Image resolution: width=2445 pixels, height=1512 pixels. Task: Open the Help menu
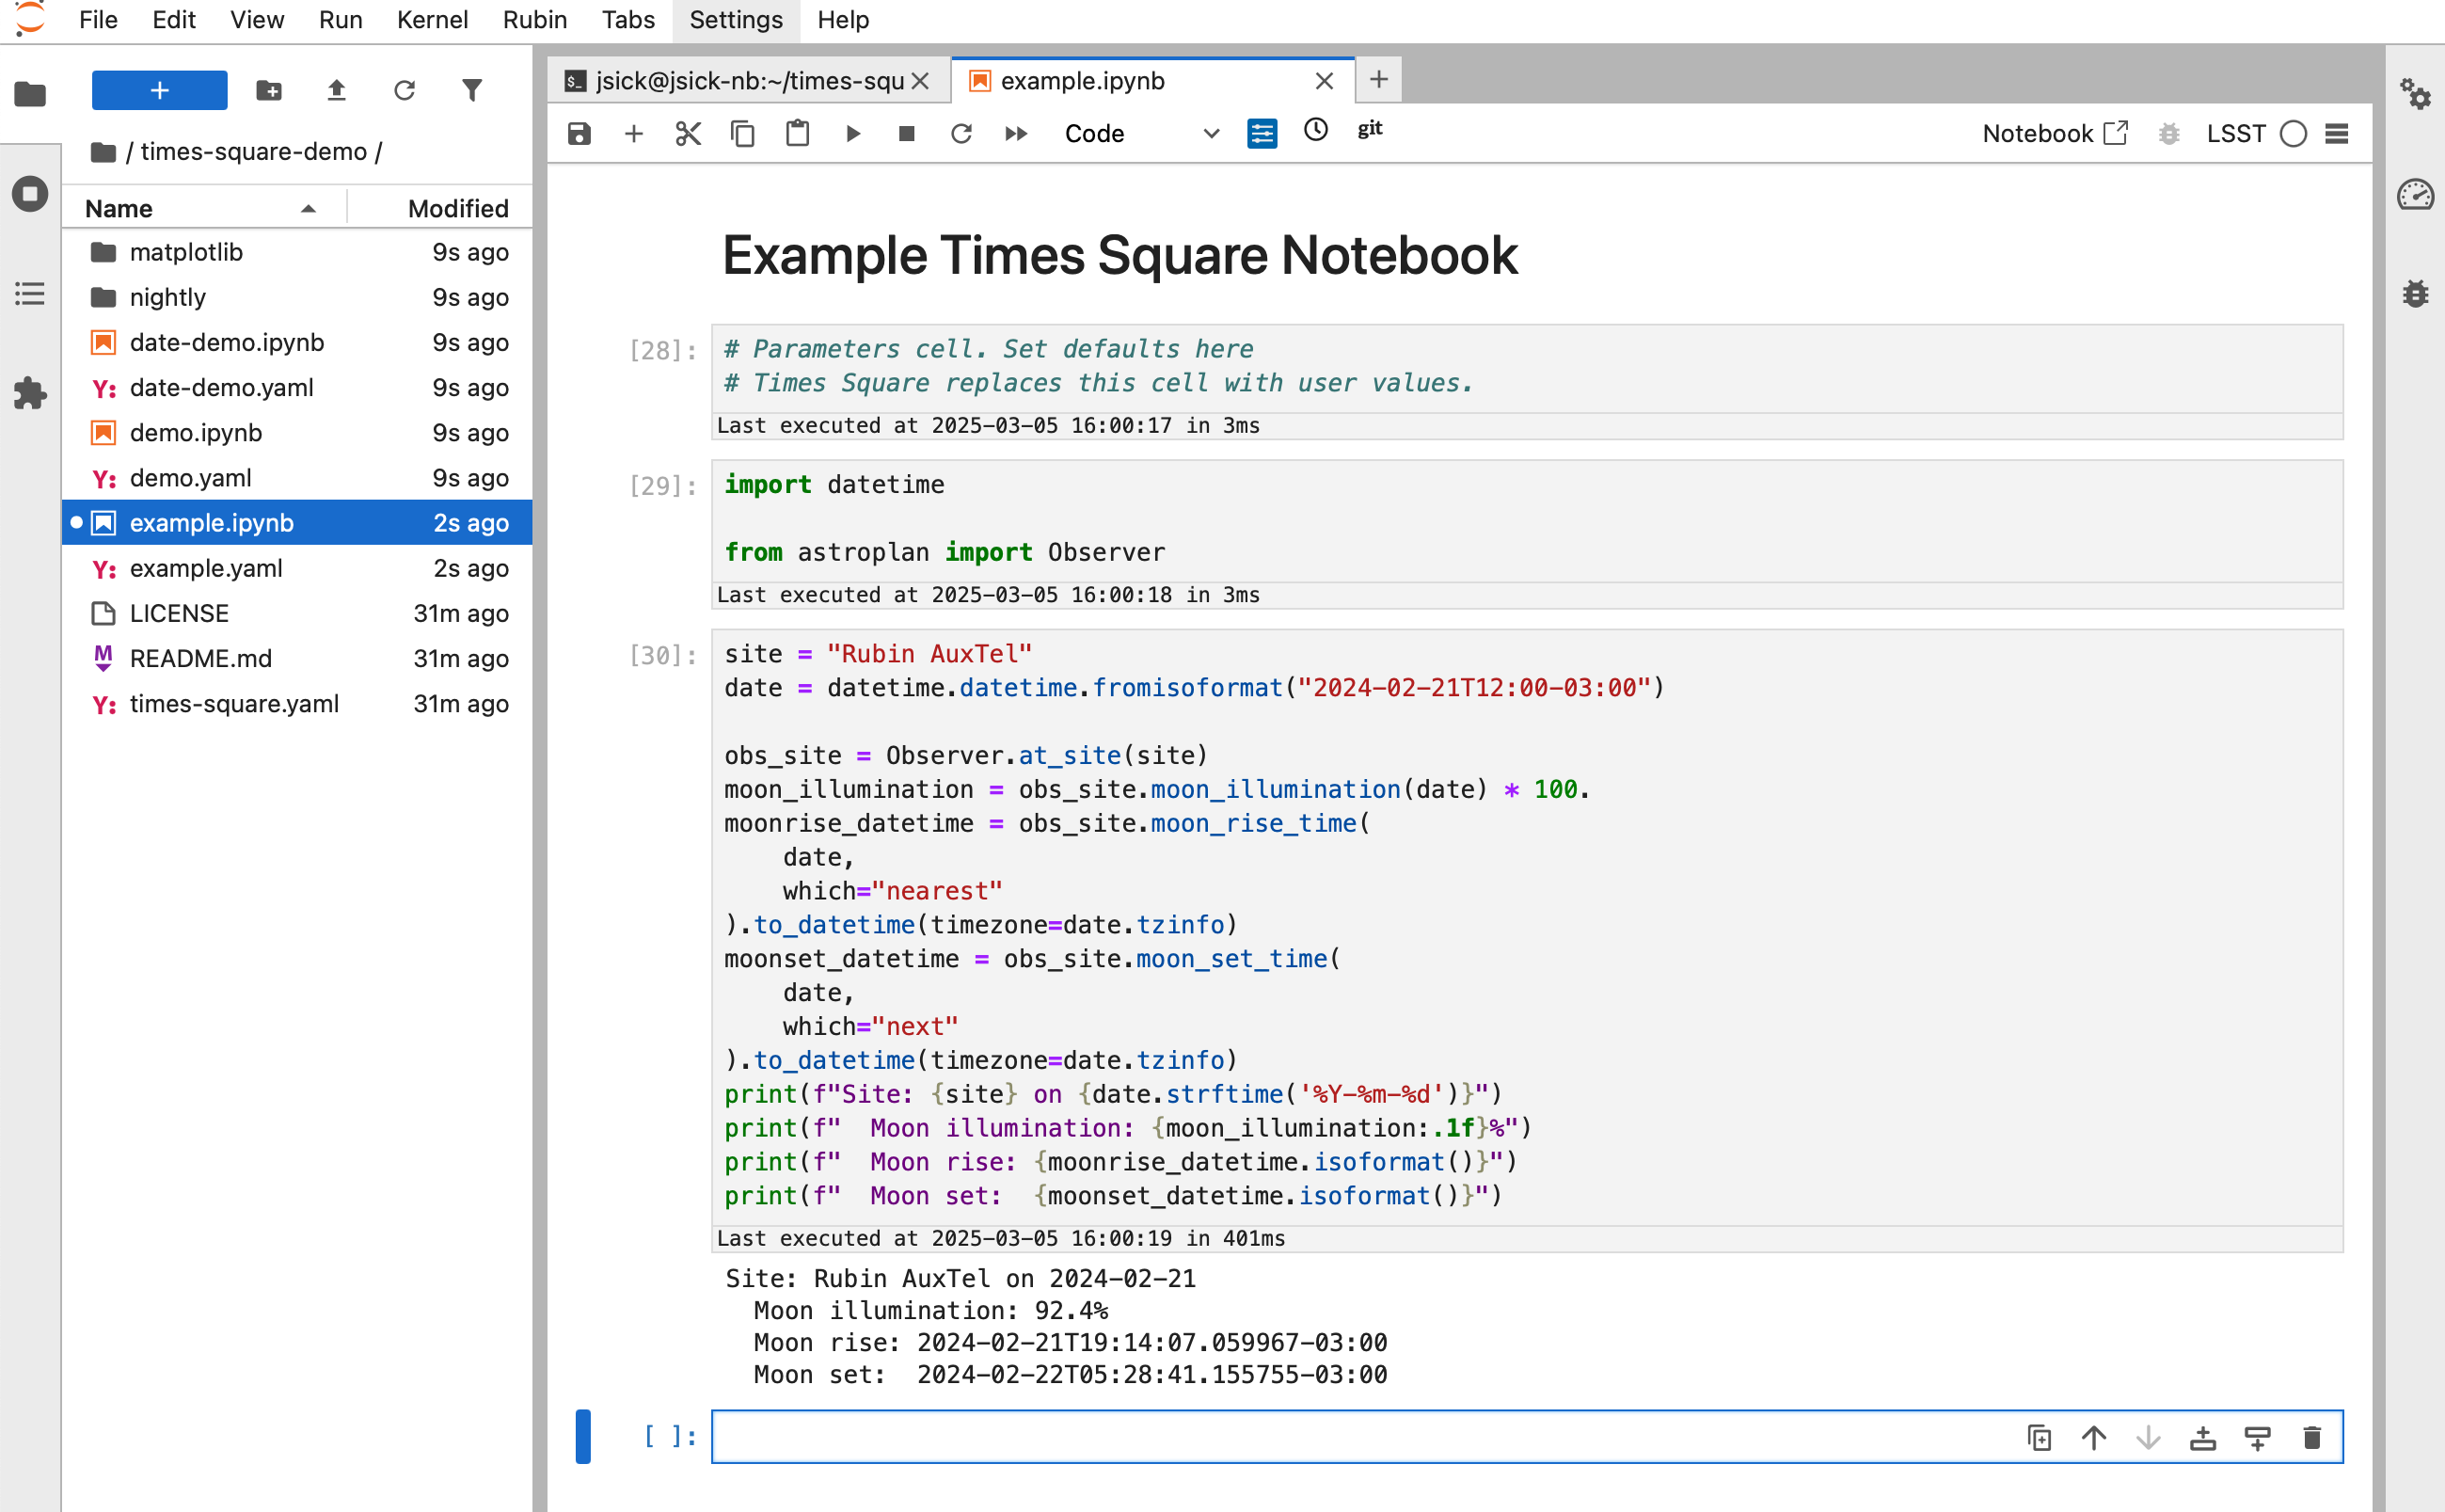coord(843,20)
